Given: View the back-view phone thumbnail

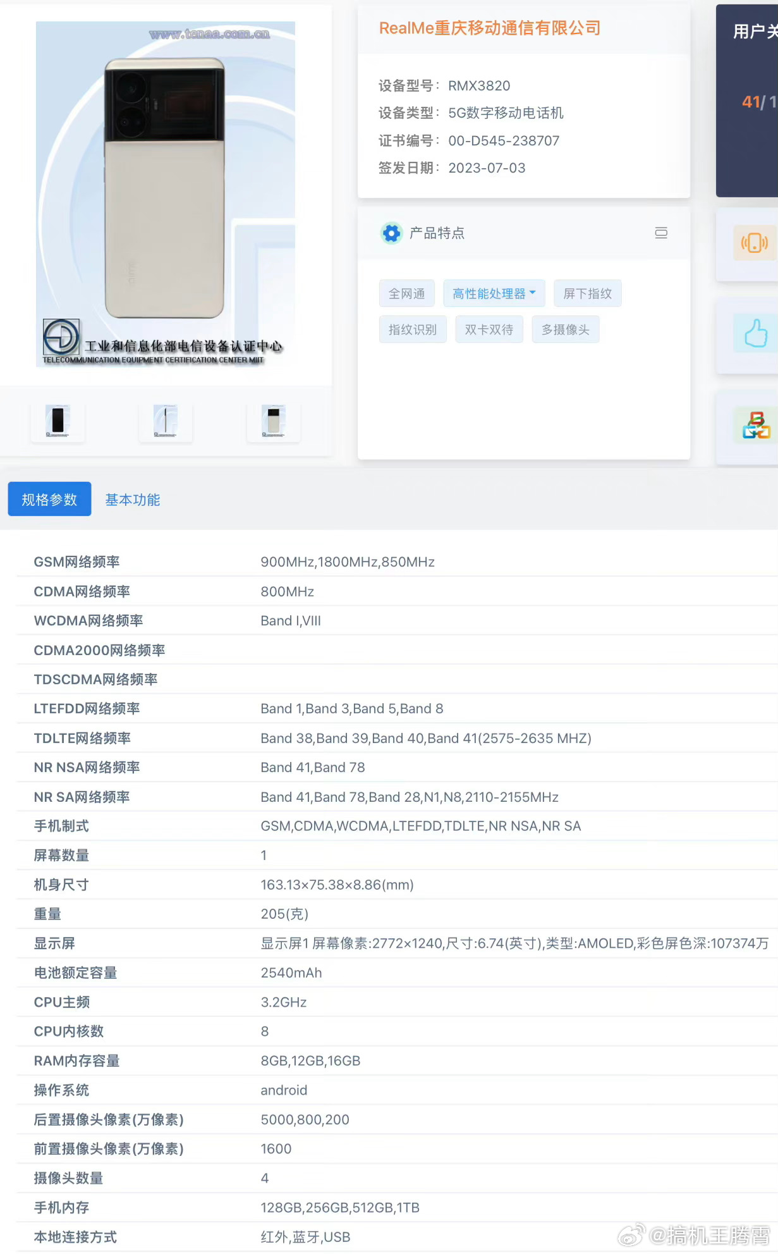Looking at the screenshot, I should 273,421.
